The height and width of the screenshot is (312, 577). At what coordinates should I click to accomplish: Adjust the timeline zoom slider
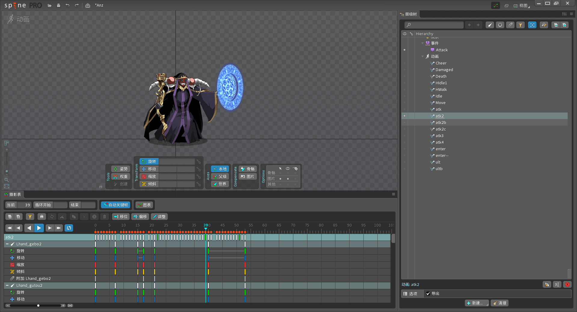pyautogui.click(x=38, y=306)
